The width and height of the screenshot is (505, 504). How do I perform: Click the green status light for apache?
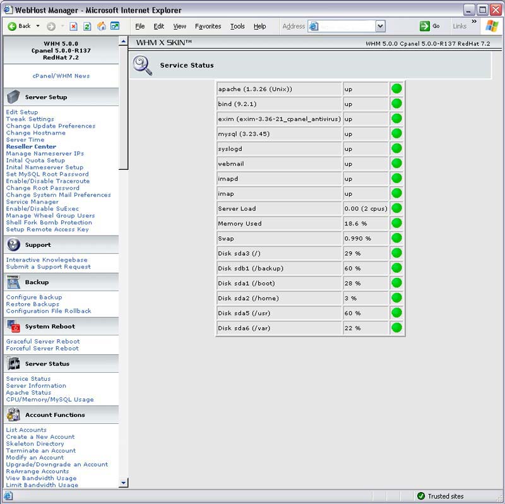(x=396, y=88)
